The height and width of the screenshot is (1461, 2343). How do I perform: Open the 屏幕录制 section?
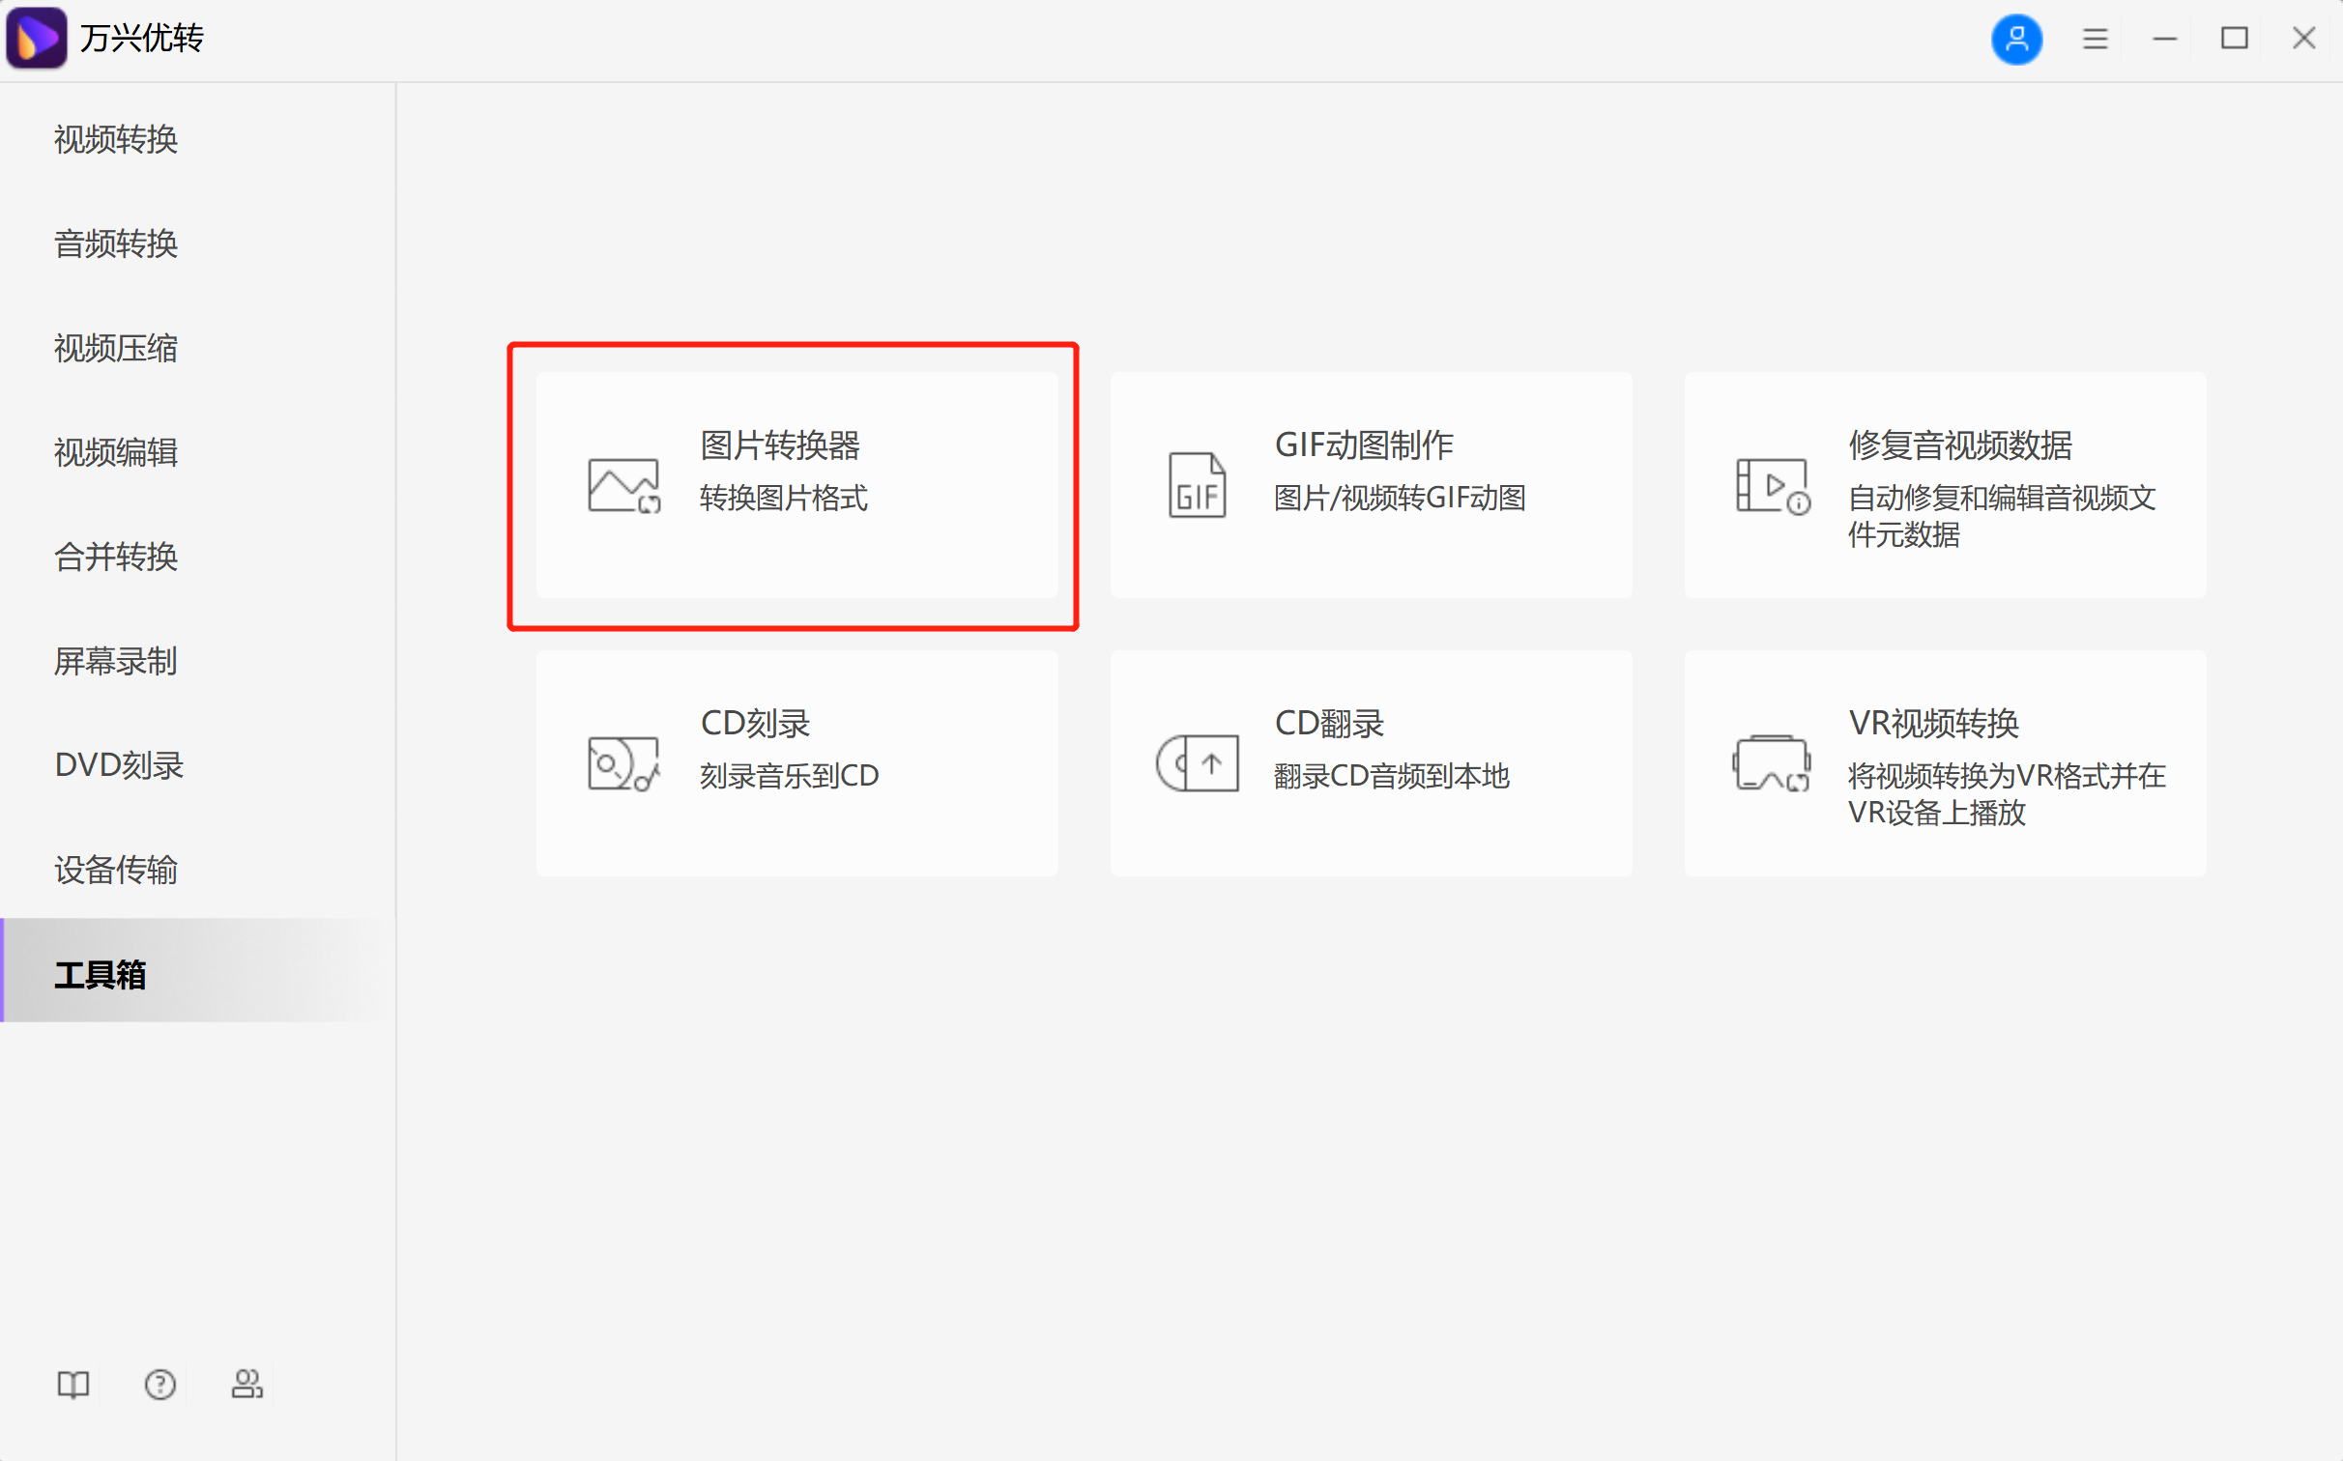coord(114,661)
